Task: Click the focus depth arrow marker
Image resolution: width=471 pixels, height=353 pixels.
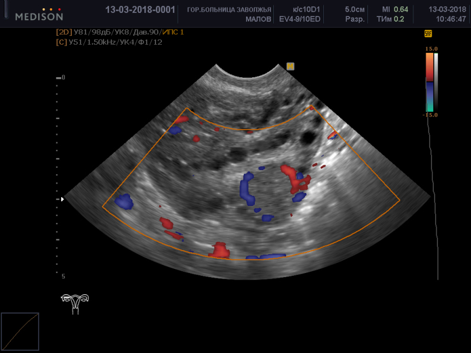Action: click(x=62, y=199)
